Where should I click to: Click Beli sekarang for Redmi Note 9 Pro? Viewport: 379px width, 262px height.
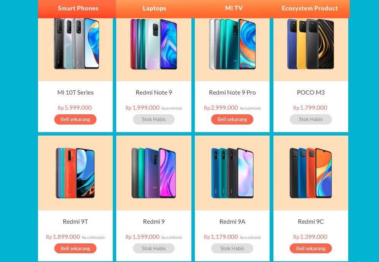tap(232, 119)
